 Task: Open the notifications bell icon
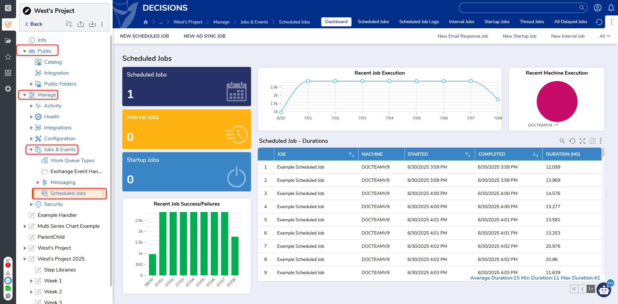pyautogui.click(x=611, y=8)
